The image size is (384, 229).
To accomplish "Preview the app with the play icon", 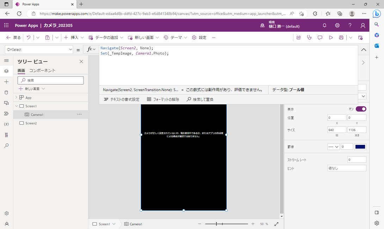I will tap(330, 37).
